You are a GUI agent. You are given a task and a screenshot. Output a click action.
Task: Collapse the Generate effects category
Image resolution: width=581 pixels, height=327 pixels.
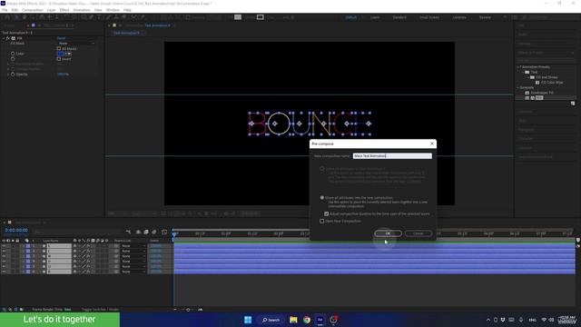click(x=518, y=87)
